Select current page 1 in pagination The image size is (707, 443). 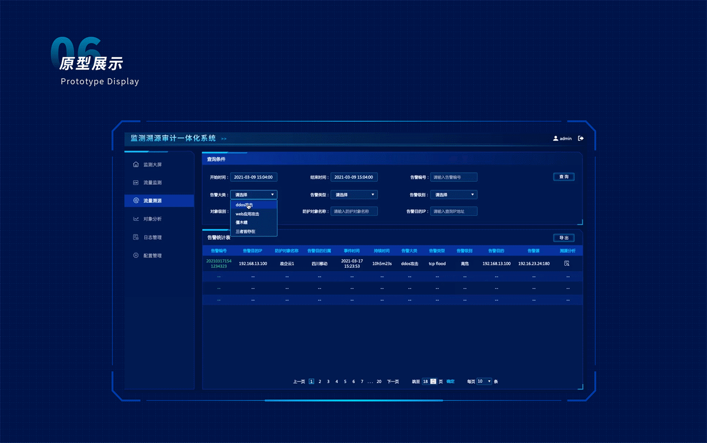(311, 382)
